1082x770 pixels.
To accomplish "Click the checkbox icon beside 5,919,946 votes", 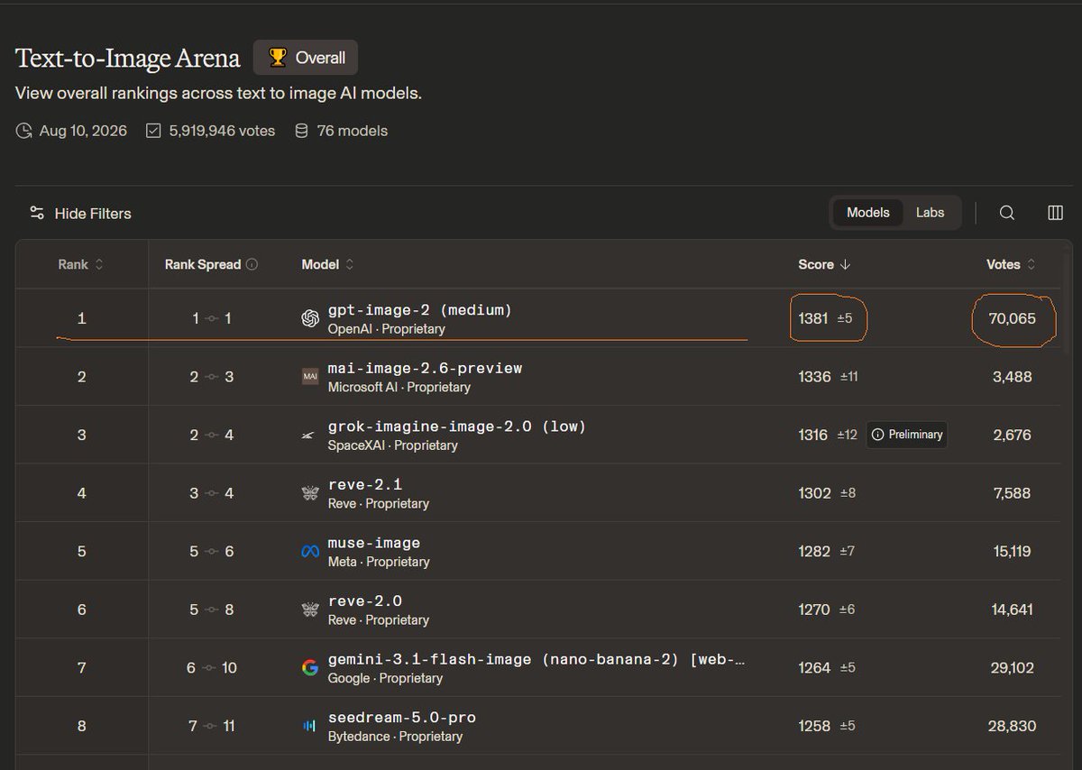I will (153, 131).
